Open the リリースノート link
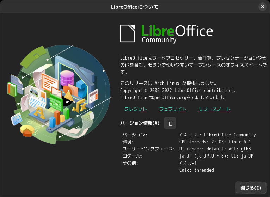Screen dimensions: 270x197 coord(214,109)
